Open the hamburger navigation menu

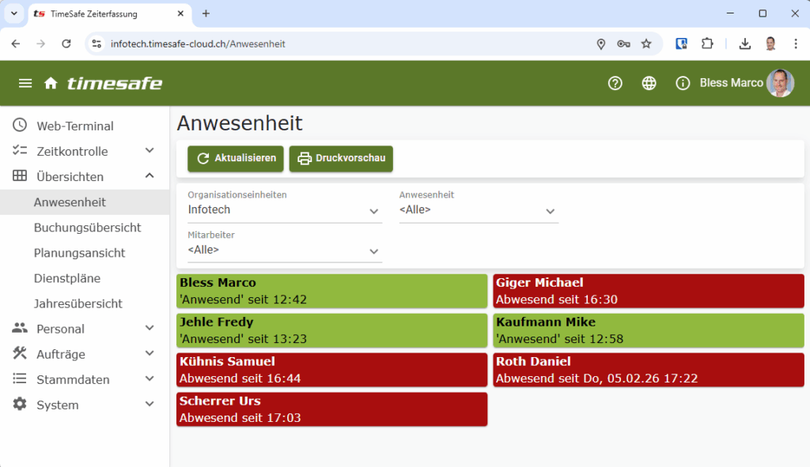(x=25, y=83)
